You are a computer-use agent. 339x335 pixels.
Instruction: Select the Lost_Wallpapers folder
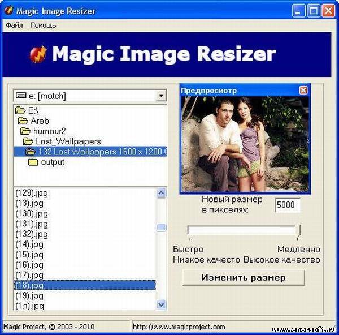point(62,141)
